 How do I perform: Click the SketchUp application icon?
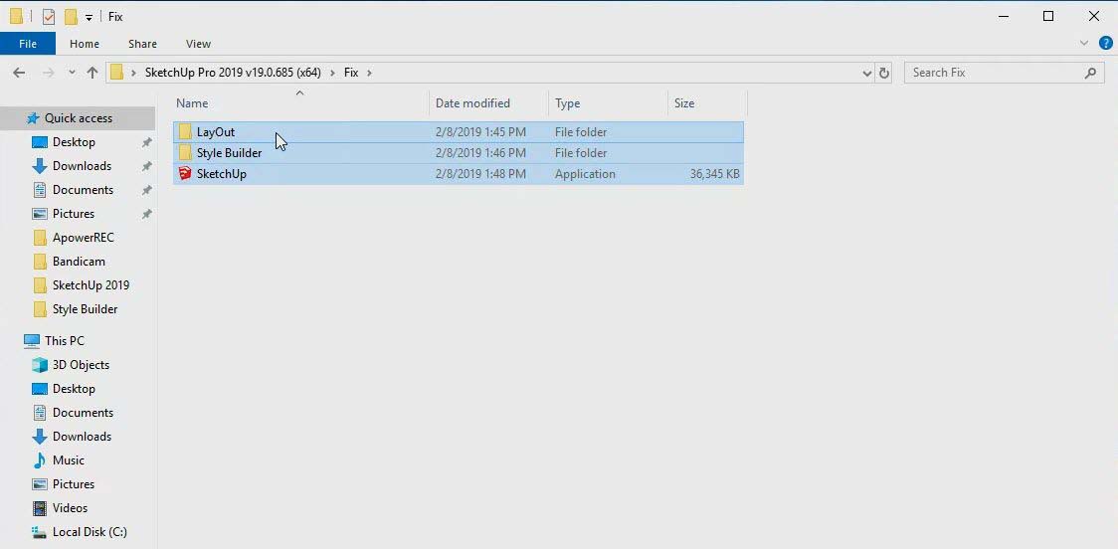184,174
